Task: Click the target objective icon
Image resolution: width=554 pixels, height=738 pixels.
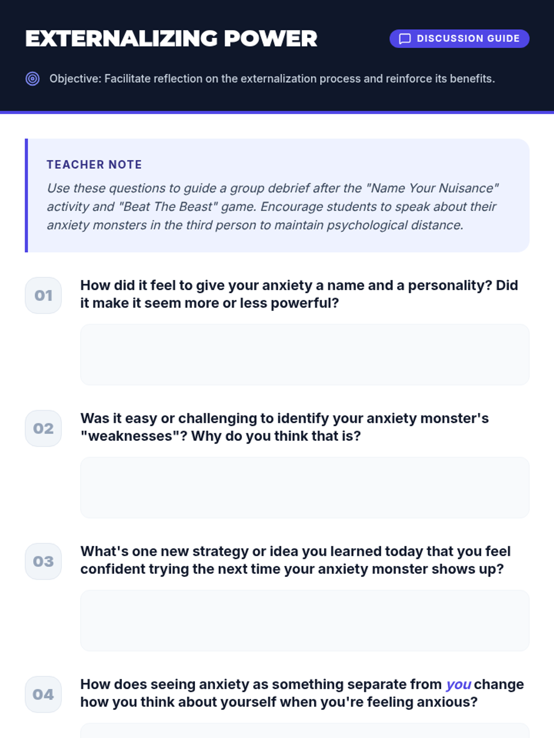Action: pos(32,79)
